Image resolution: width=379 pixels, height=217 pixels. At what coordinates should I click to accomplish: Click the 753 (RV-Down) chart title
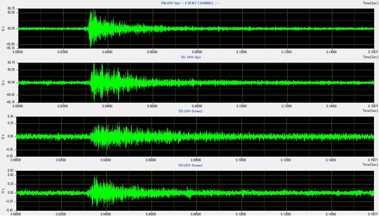click(190, 165)
